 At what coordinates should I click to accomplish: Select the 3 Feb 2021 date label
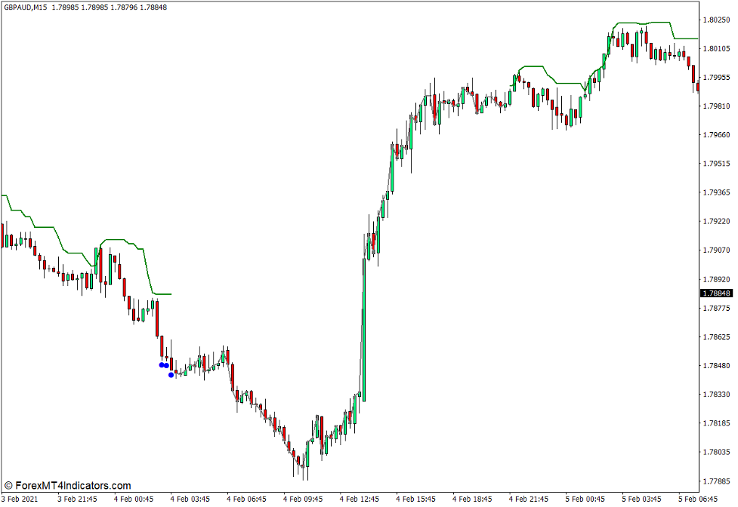coord(17,499)
